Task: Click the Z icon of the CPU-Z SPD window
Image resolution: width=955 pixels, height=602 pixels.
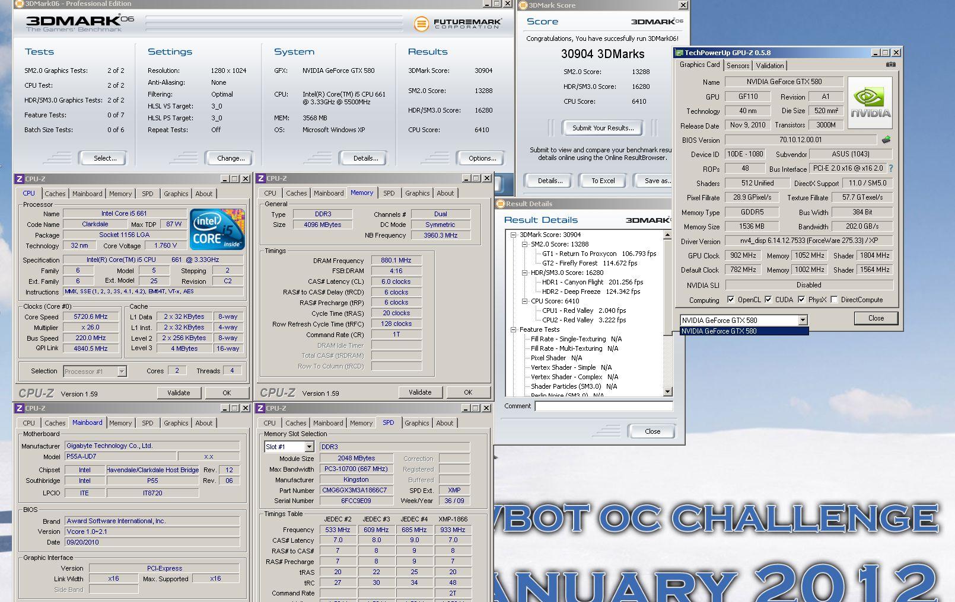Action: coord(260,408)
